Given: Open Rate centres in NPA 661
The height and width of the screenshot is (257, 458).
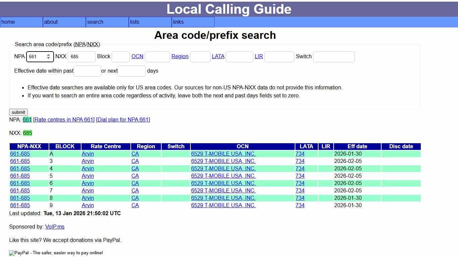Looking at the screenshot, I should [x=64, y=119].
